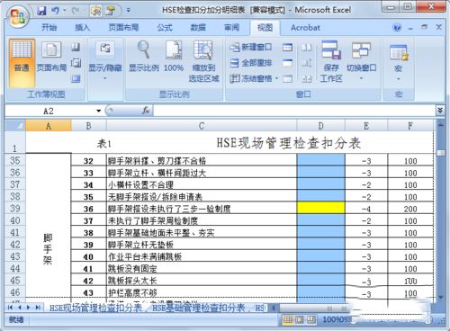Click blue cell D35 beside item 32
Image resolution: width=450 pixels, height=331 pixels.
point(320,160)
